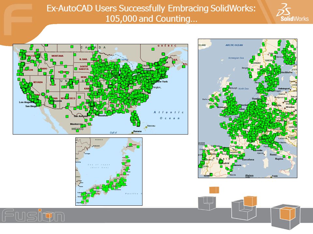This screenshot has width=313, height=234.
Task: Click the "SWEDEN" country label
Action: tap(270, 60)
